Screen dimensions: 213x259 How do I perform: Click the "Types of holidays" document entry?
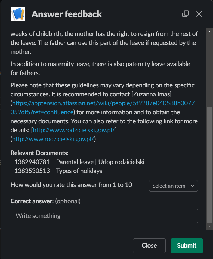79,171
